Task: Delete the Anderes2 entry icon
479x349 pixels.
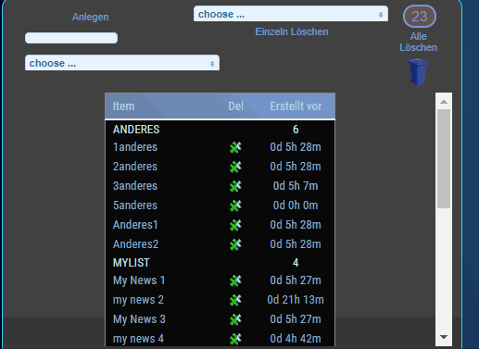Action: click(235, 244)
